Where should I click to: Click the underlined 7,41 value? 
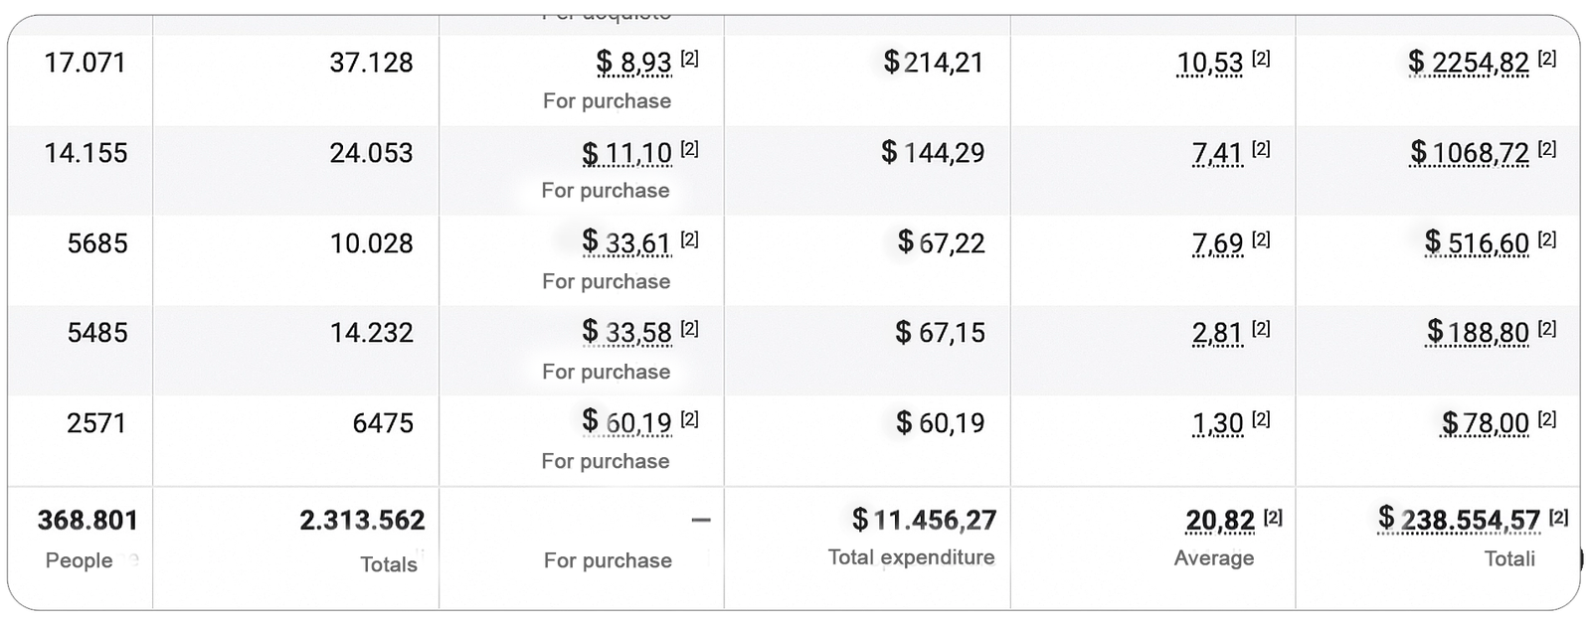point(1217,154)
